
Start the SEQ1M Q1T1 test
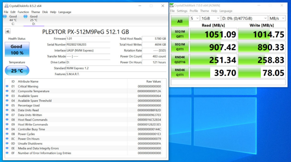pyautogui.click(x=180, y=47)
